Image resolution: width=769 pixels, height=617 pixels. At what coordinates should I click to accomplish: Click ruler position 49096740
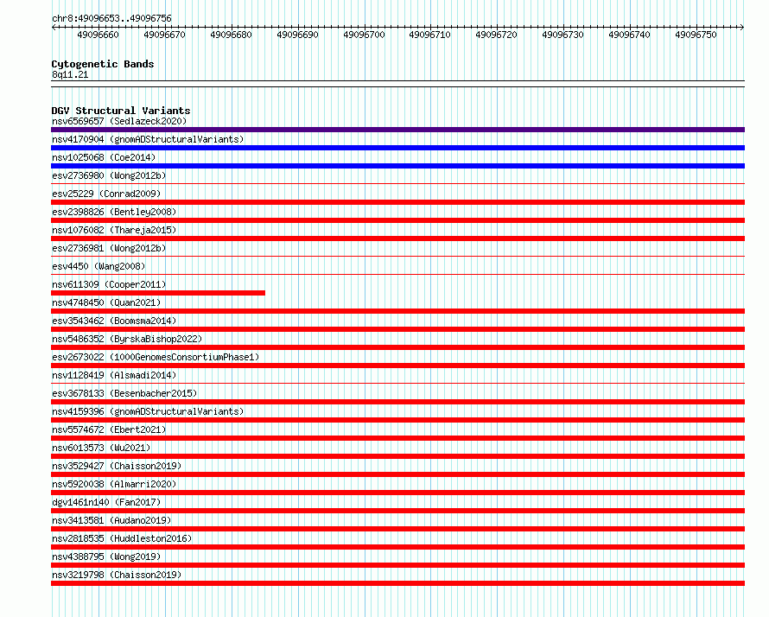(x=629, y=35)
